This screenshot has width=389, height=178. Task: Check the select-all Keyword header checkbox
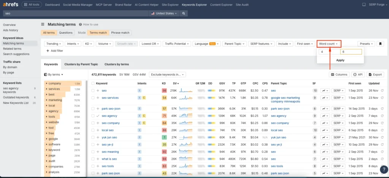(93, 83)
